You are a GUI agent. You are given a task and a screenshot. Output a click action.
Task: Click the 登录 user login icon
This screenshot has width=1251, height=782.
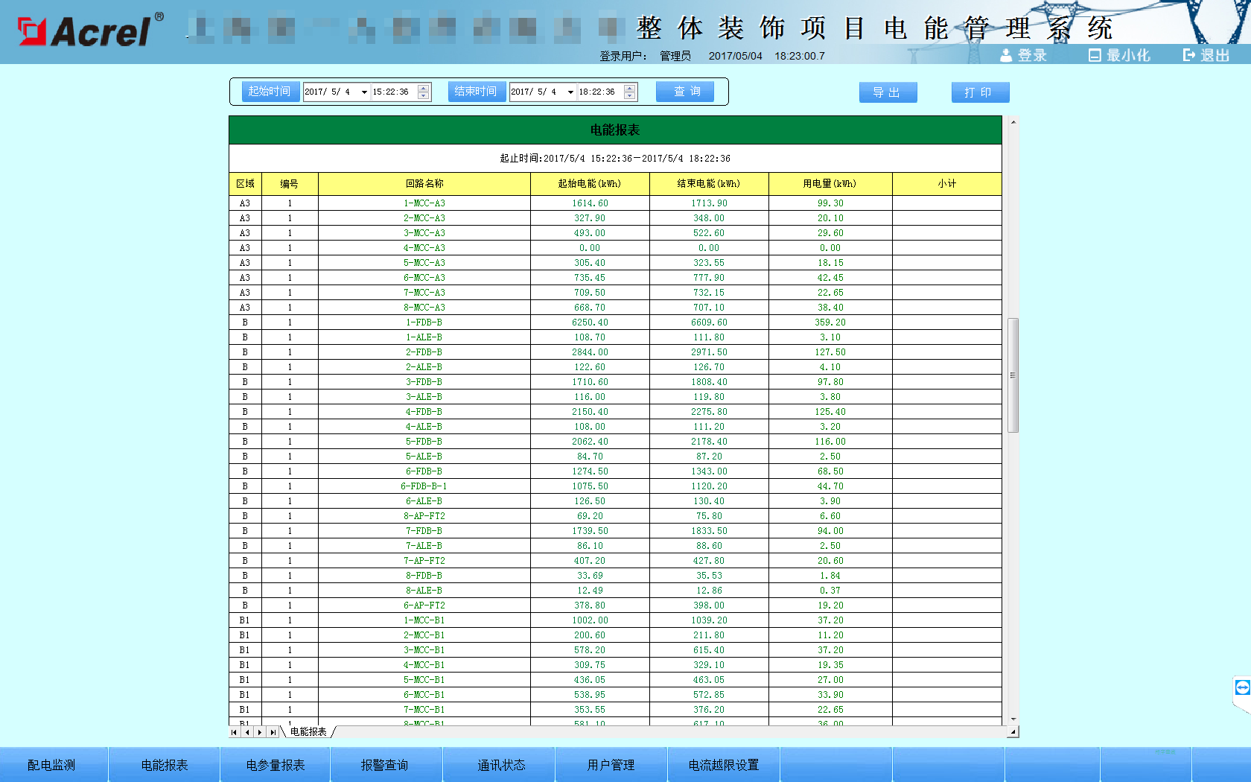coord(1006,55)
